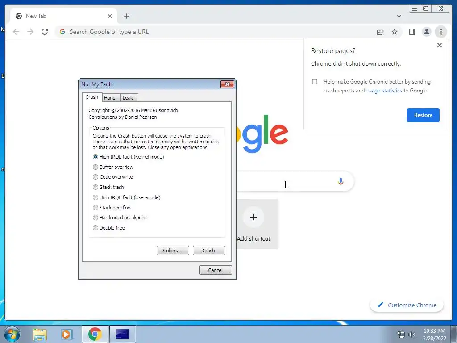Click the volume speaker tray icon
The width and height of the screenshot is (457, 343).
pos(412,335)
